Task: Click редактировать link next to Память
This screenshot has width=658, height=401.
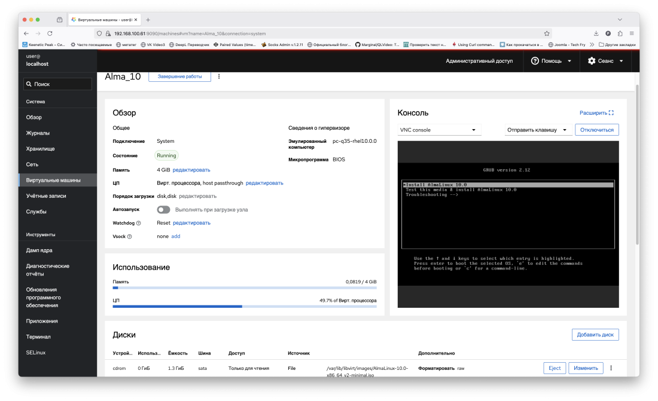Action: 191,170
